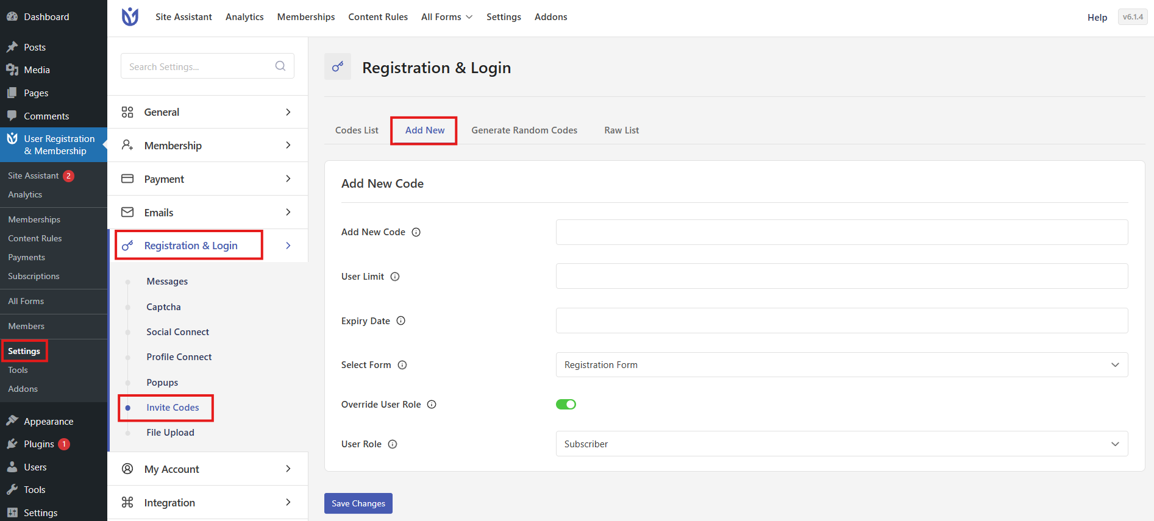Open Profile Connect submenu item
Screen dimensions: 1154x521
tap(179, 357)
